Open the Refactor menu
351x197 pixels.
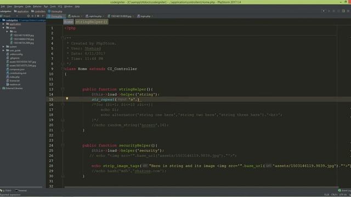pyautogui.click(x=37, y=7)
